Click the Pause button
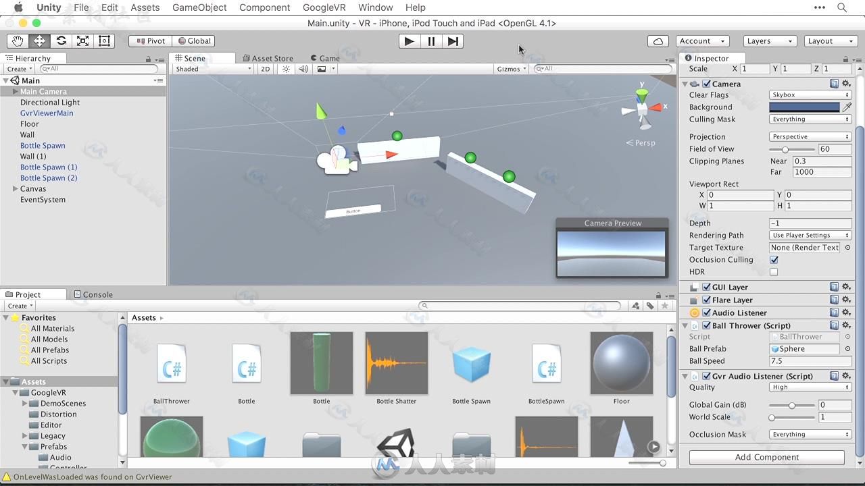865x486 pixels. (431, 41)
